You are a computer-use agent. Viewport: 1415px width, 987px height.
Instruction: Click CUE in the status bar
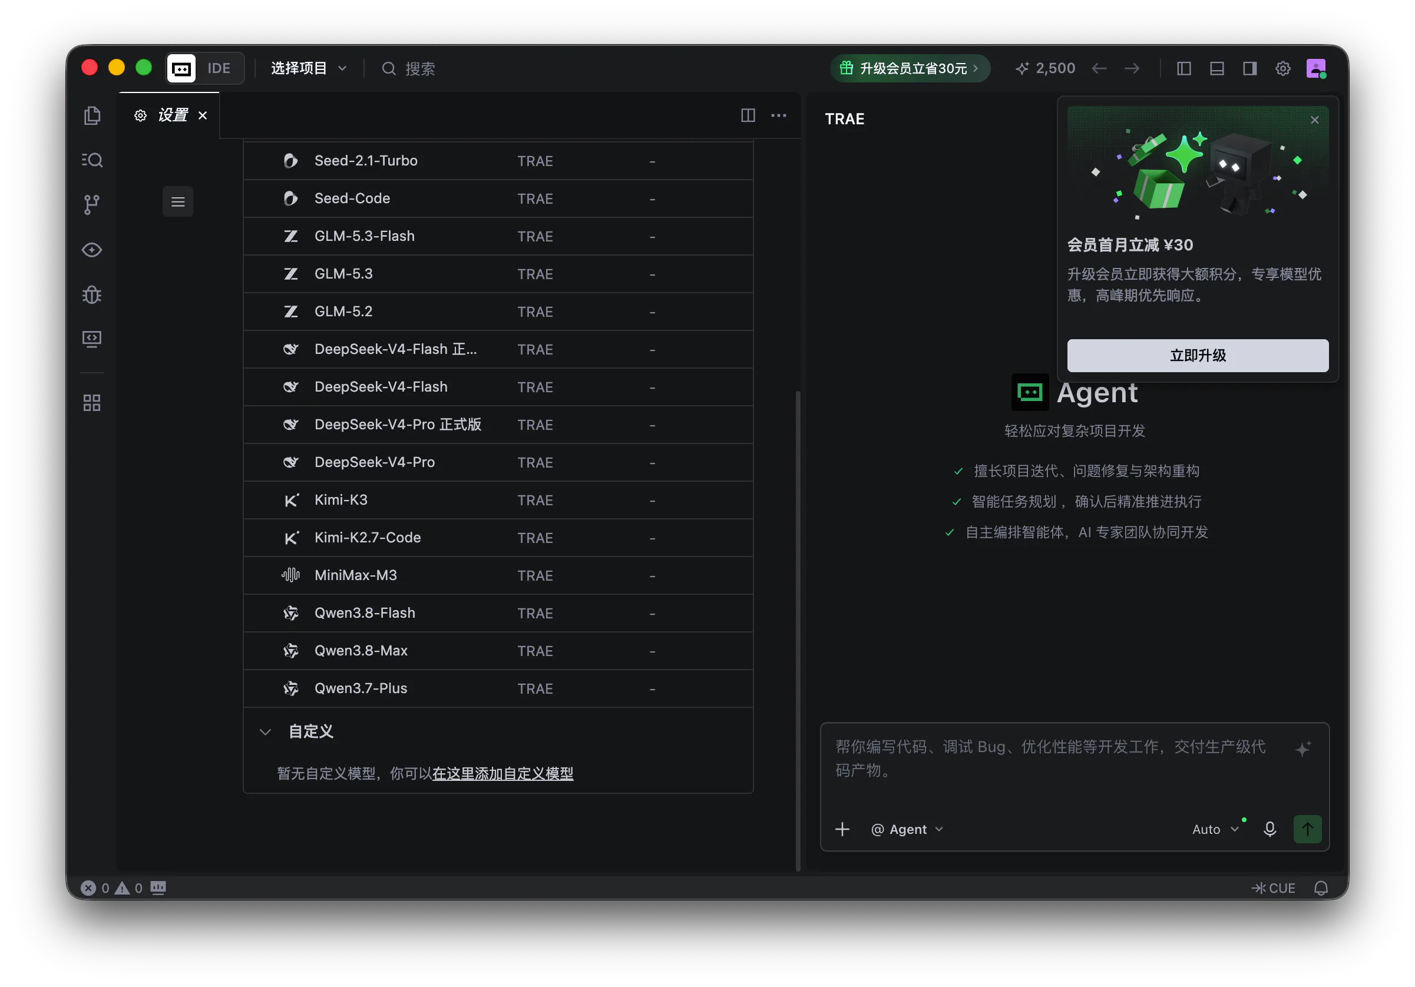tap(1273, 888)
